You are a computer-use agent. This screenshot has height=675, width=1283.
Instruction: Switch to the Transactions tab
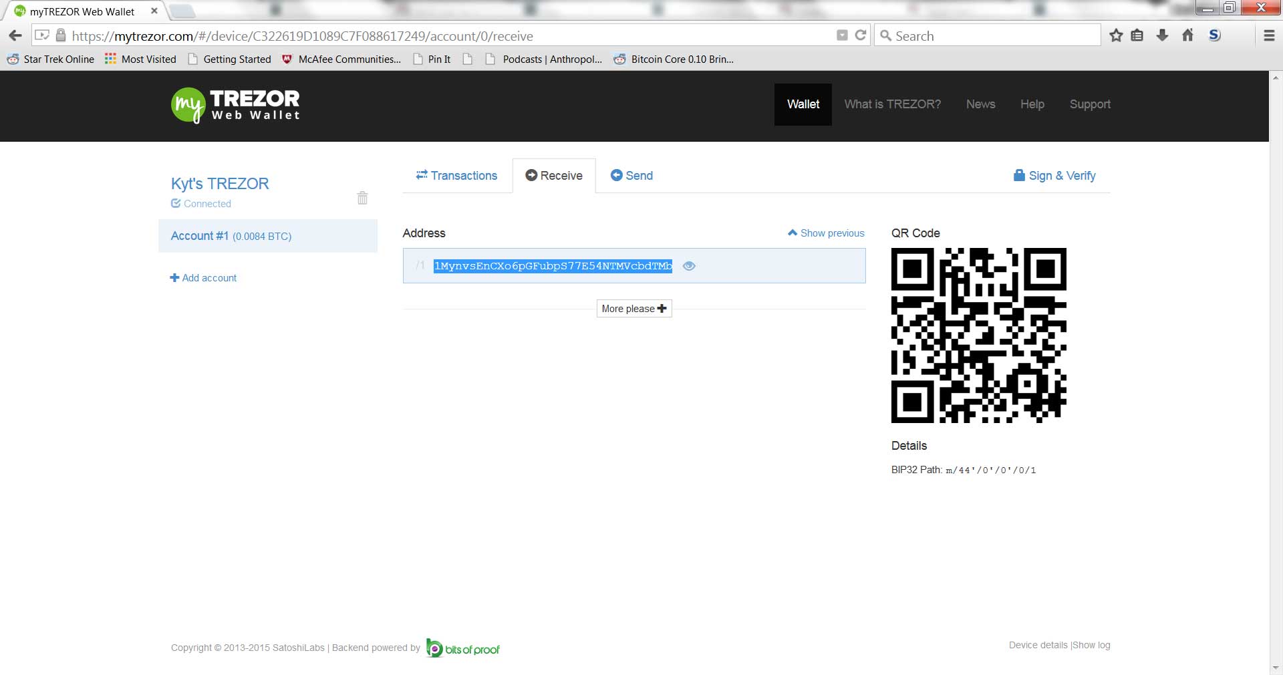click(x=456, y=176)
